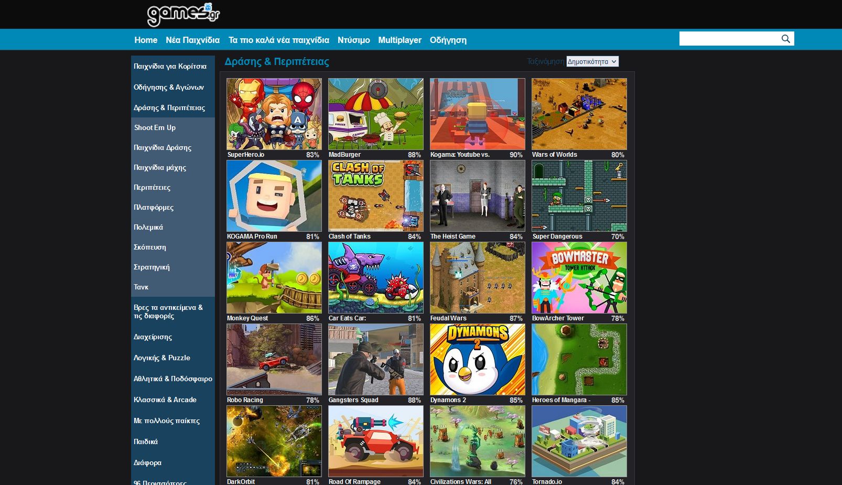
Task: Focus the search input field
Action: (x=729, y=39)
